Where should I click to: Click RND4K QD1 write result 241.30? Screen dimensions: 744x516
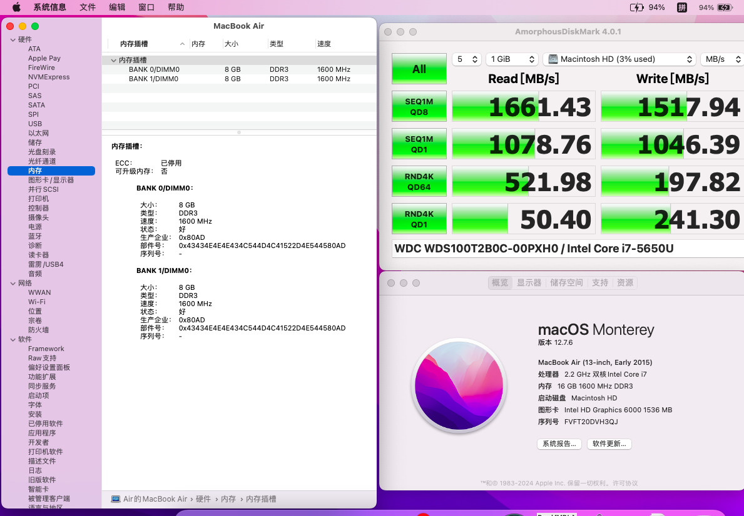(671, 219)
